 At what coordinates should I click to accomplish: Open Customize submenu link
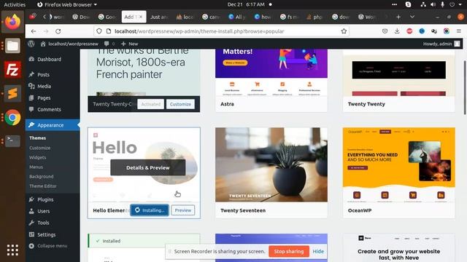click(40, 148)
